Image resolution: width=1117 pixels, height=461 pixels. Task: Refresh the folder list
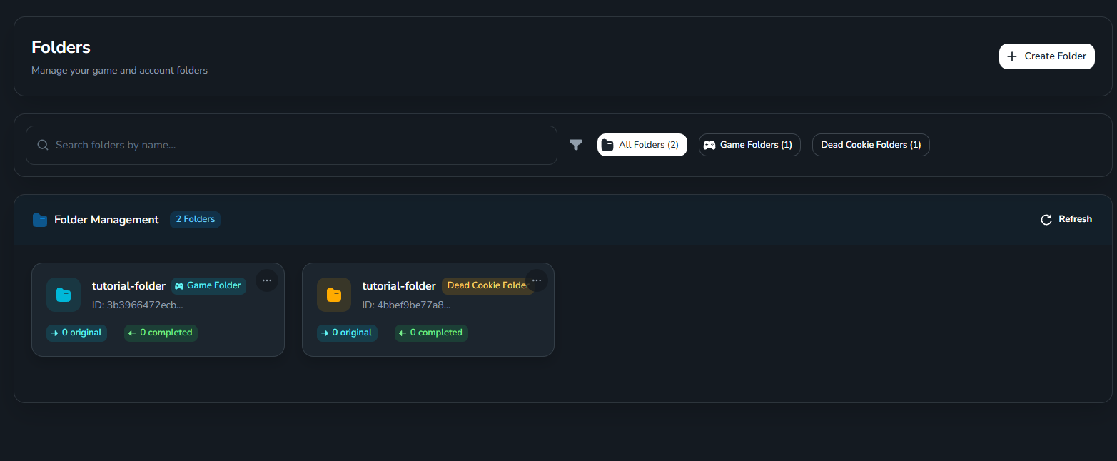[x=1066, y=219]
